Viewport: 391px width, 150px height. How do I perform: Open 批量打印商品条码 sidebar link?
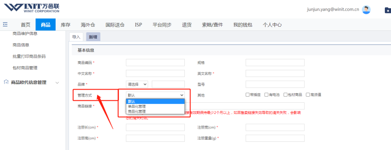click(x=29, y=56)
